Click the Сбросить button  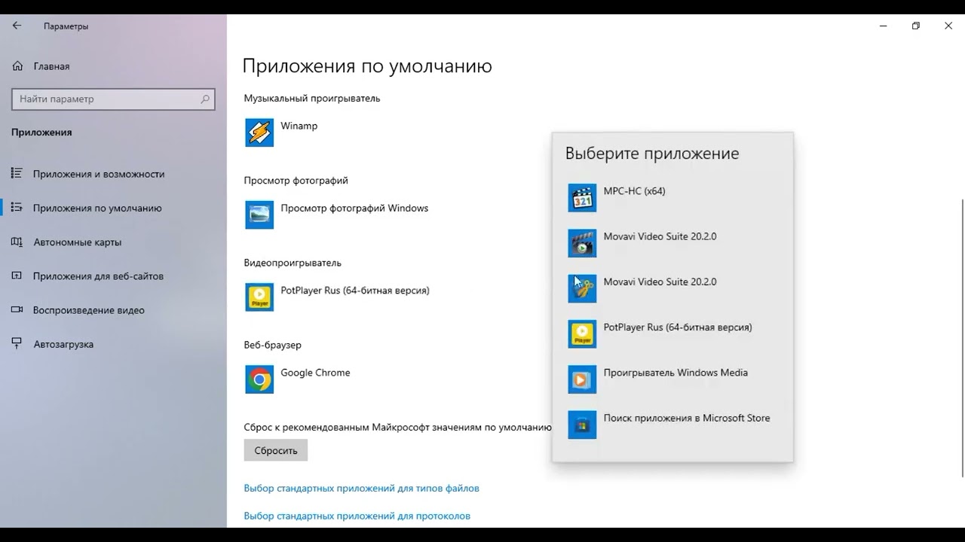276,450
